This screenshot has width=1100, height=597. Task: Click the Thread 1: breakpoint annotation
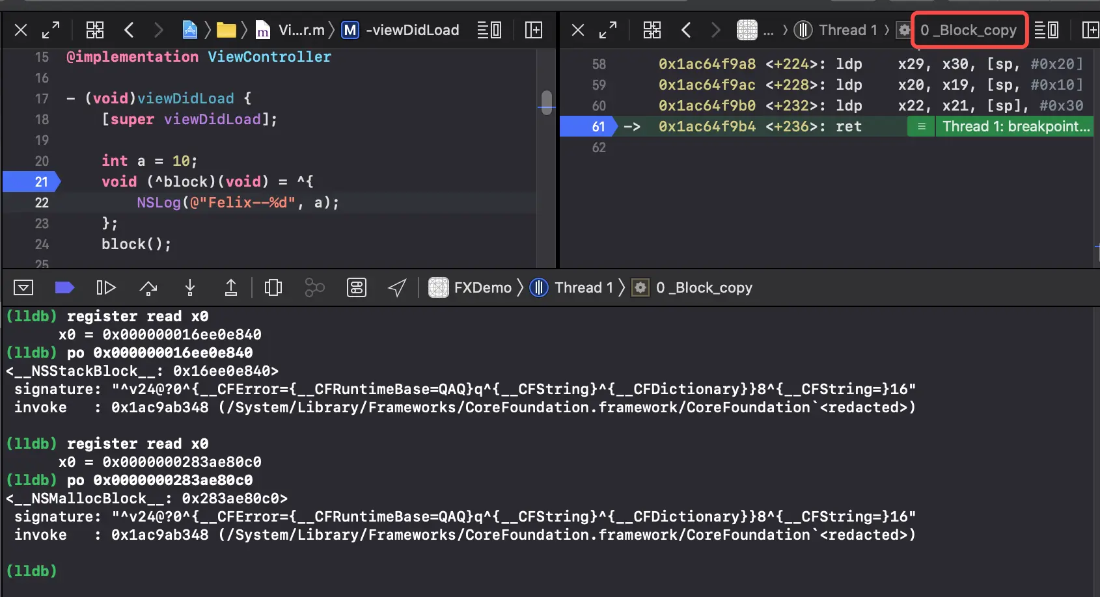point(1015,126)
